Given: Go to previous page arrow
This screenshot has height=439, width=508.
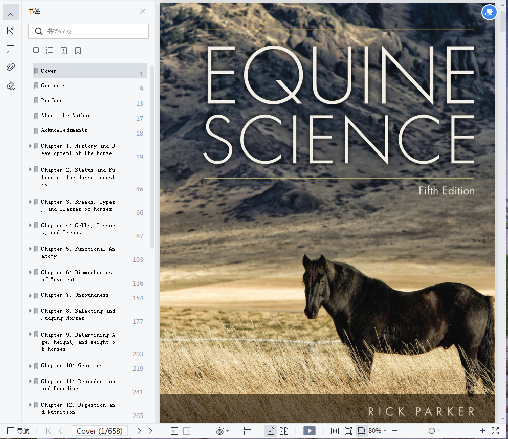Looking at the screenshot, I should coord(60,431).
